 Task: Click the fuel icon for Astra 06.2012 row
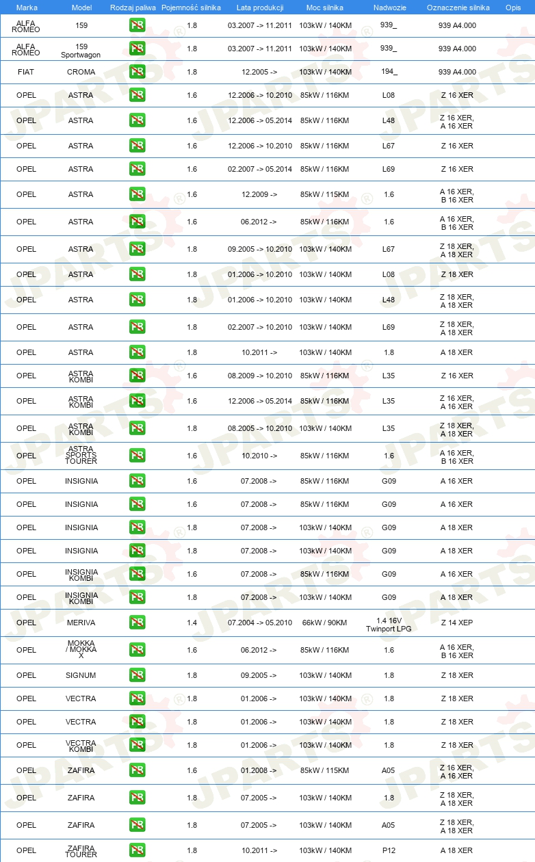138,222
